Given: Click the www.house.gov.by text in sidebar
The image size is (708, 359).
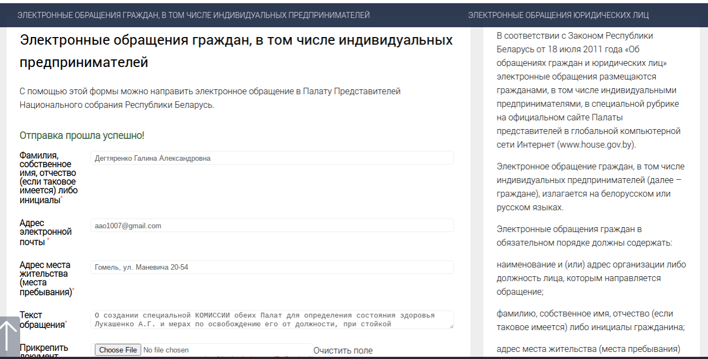Looking at the screenshot, I should pyautogui.click(x=596, y=145).
